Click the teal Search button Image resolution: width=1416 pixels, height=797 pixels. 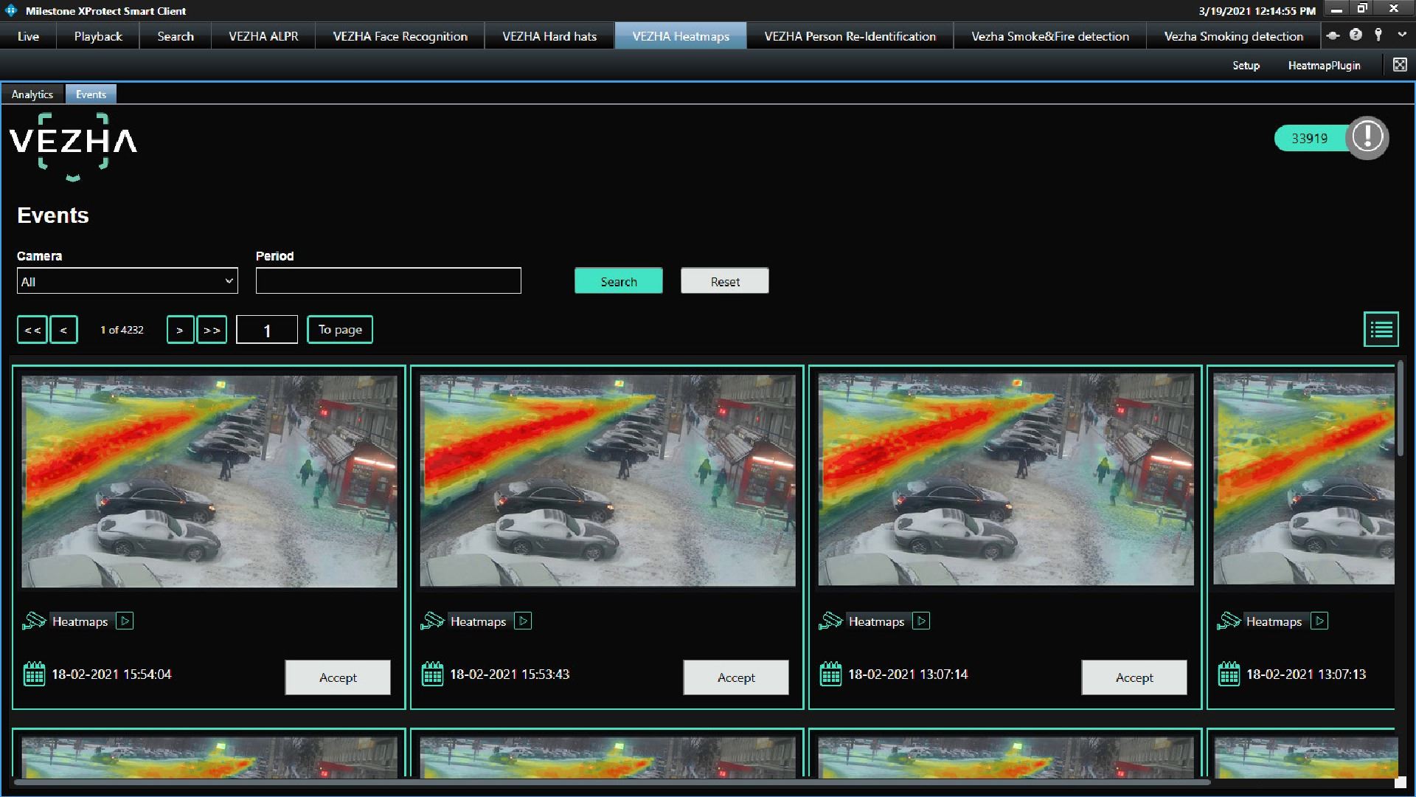point(618,280)
